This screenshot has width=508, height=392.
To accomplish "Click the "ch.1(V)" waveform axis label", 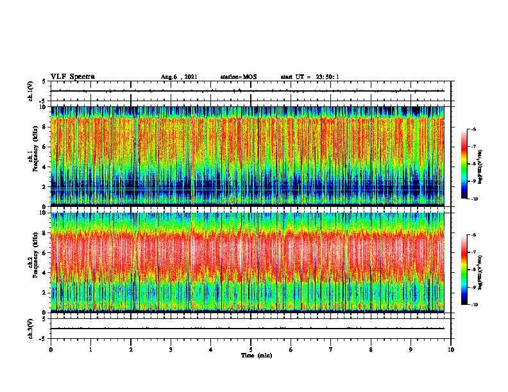I will pyautogui.click(x=31, y=91).
